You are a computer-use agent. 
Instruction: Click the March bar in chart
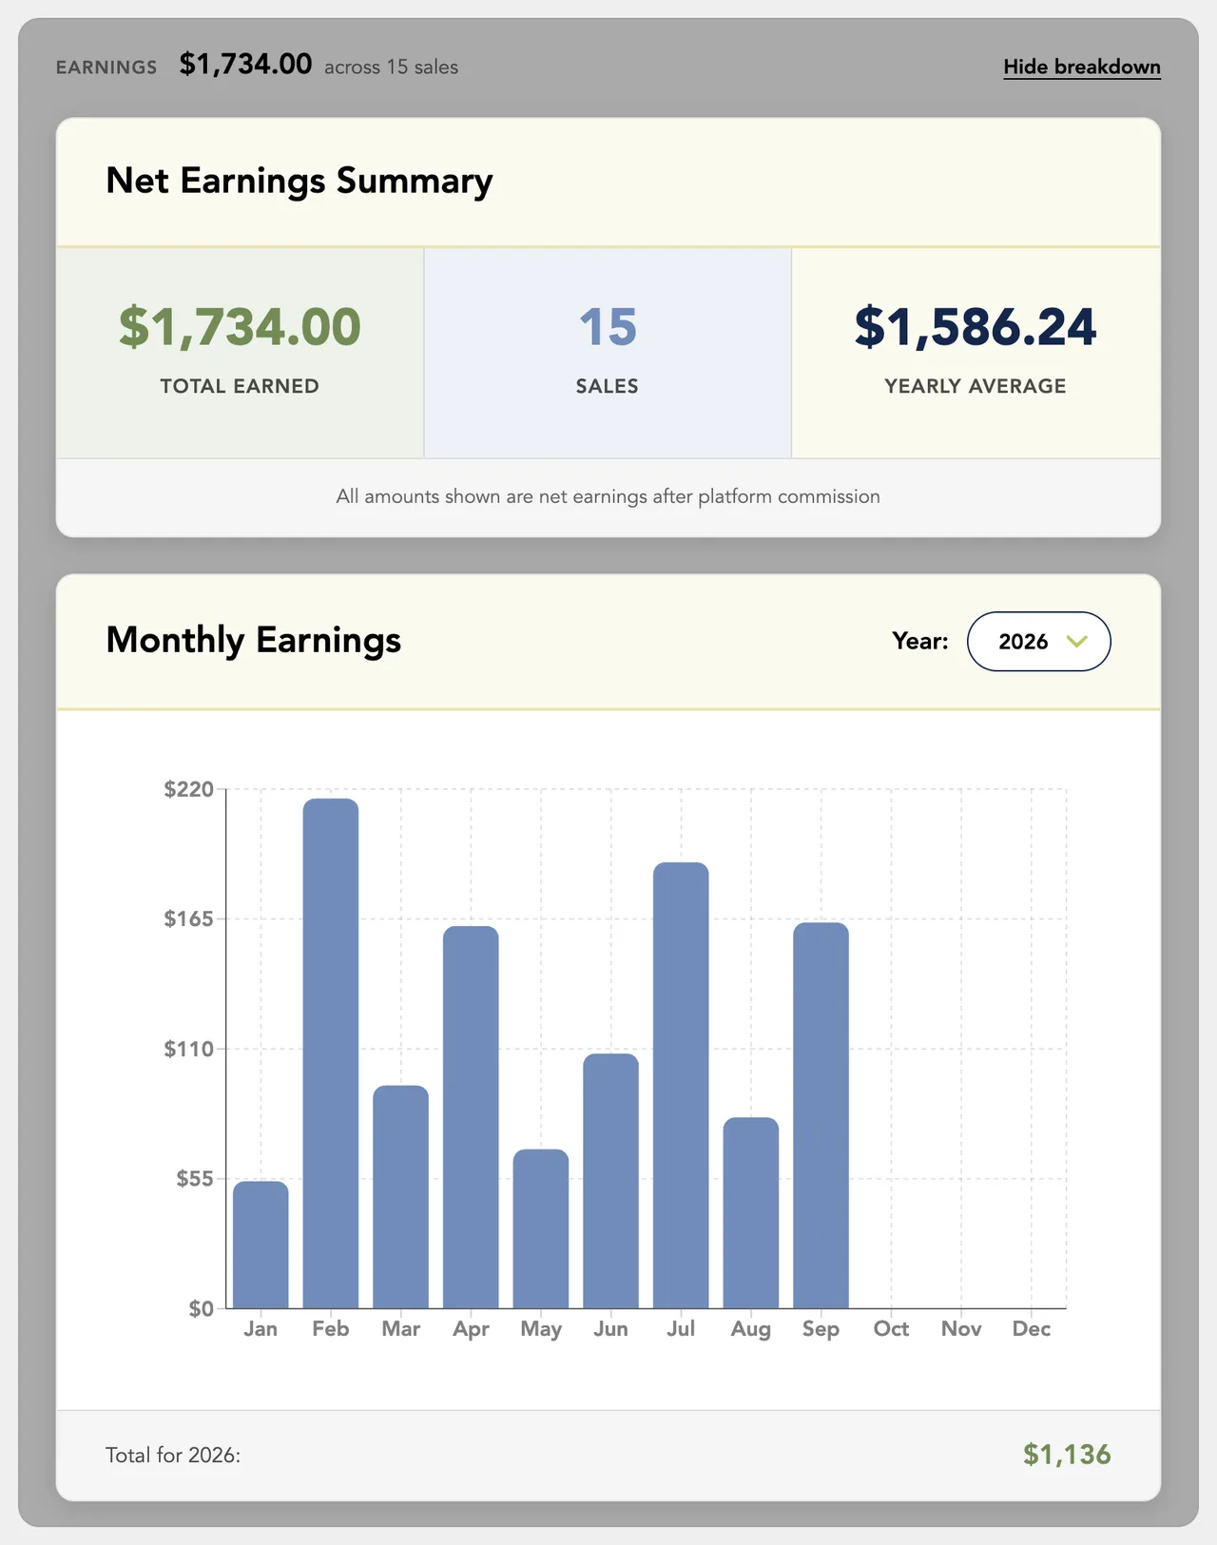coord(400,1197)
